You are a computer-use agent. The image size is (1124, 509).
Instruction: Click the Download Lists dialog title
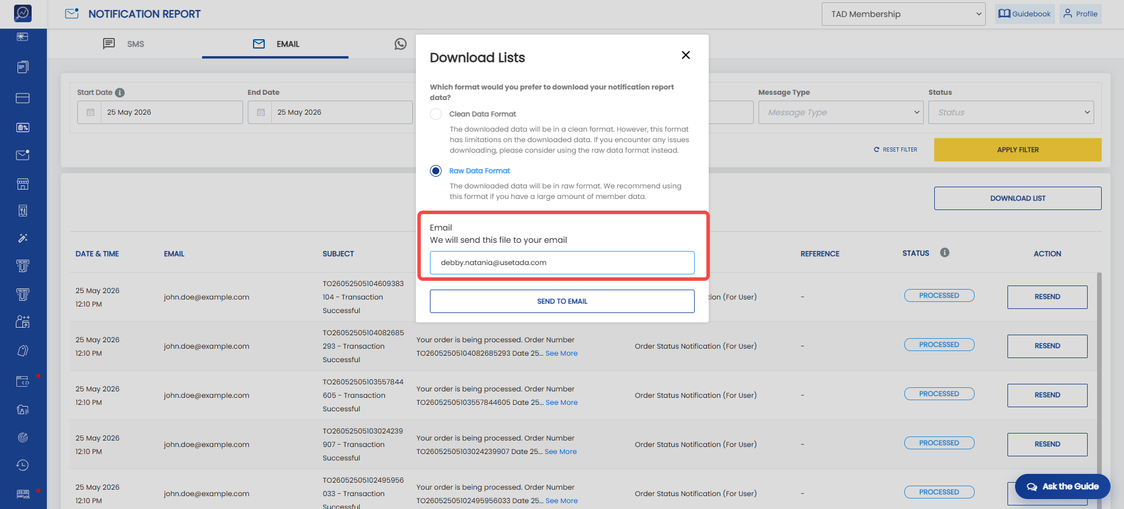(x=477, y=57)
